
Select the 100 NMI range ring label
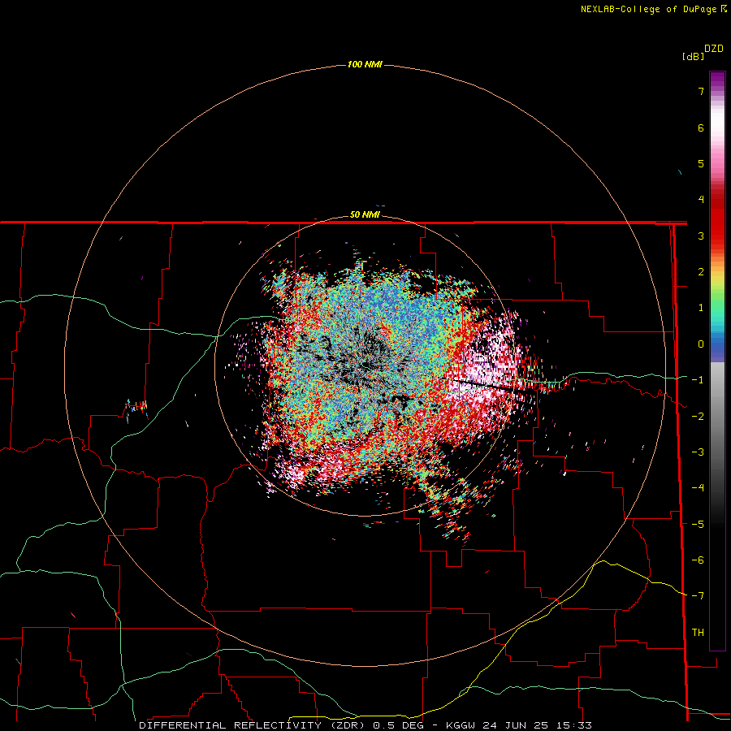tap(365, 64)
